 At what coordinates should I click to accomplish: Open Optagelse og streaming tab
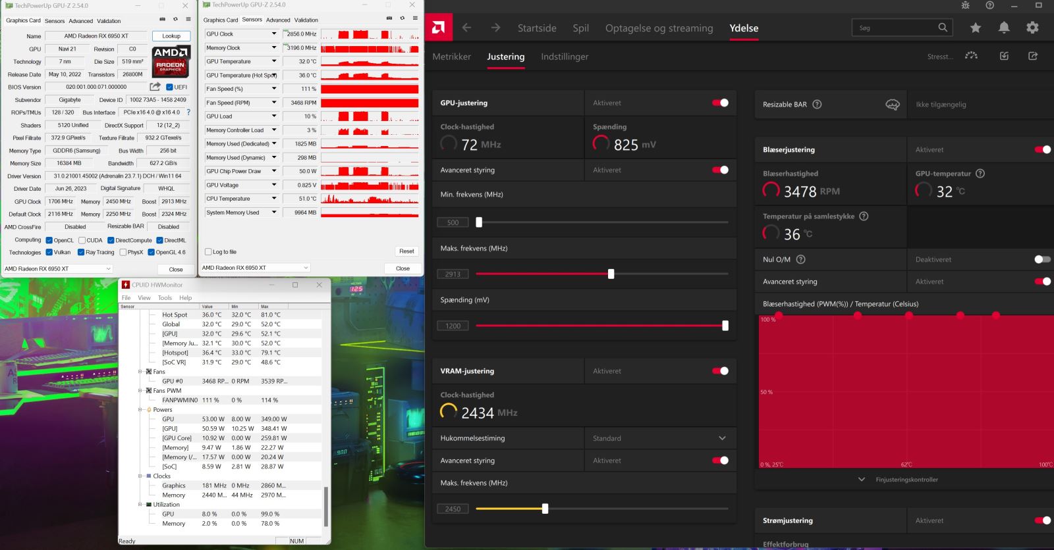pos(659,28)
